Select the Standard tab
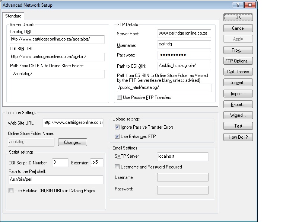 [x=13, y=16]
